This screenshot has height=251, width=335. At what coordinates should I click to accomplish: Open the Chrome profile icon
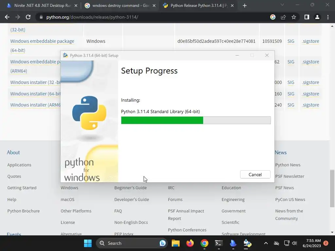click(317, 17)
